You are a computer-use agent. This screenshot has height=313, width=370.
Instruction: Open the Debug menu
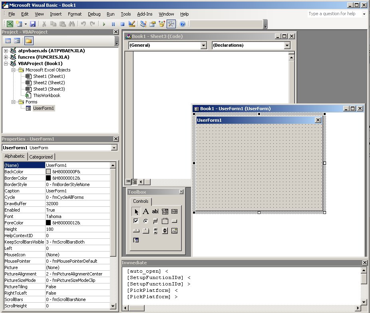tap(94, 14)
